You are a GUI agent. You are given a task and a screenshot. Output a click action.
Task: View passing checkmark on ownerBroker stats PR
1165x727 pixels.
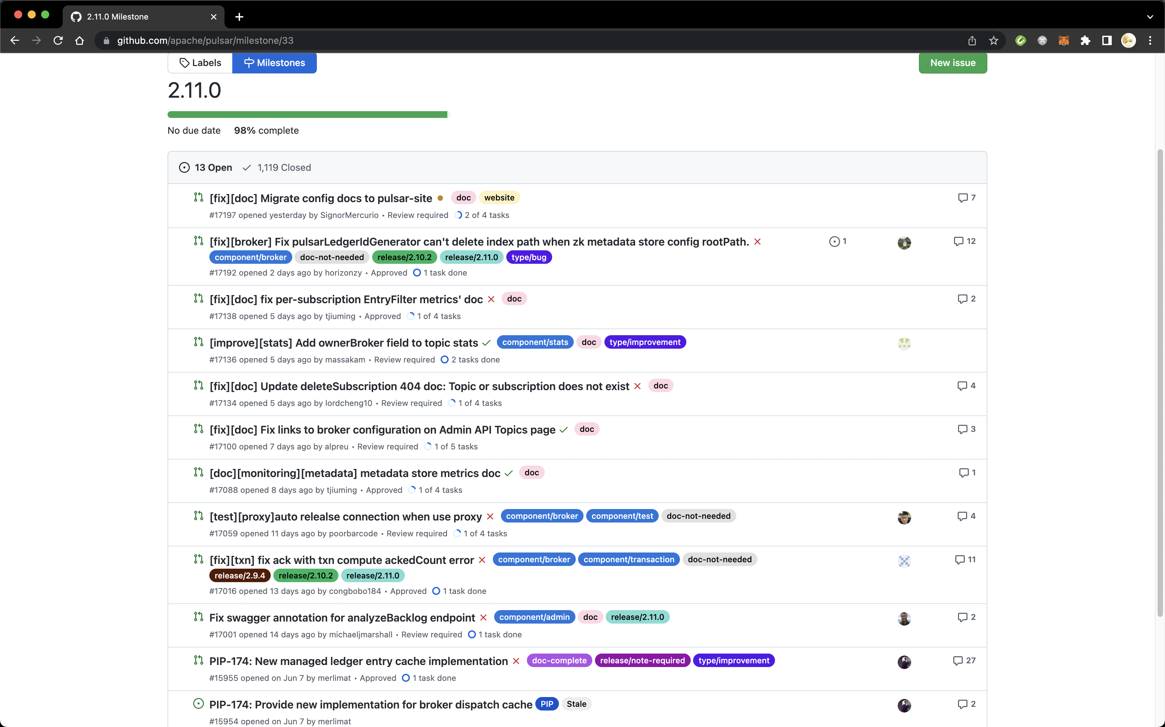click(486, 343)
